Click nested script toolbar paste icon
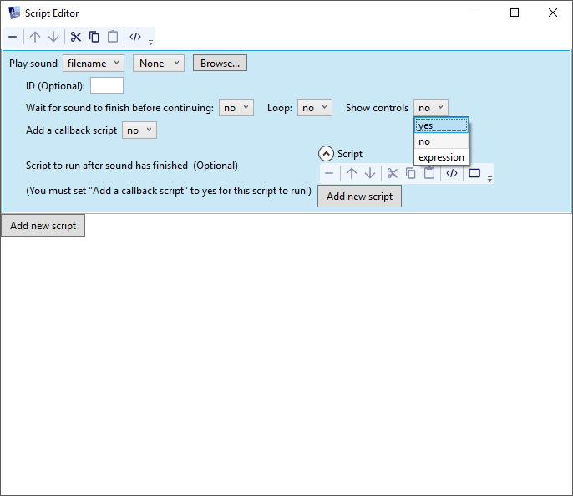Screen dimensions: 573x496 (x=429, y=173)
